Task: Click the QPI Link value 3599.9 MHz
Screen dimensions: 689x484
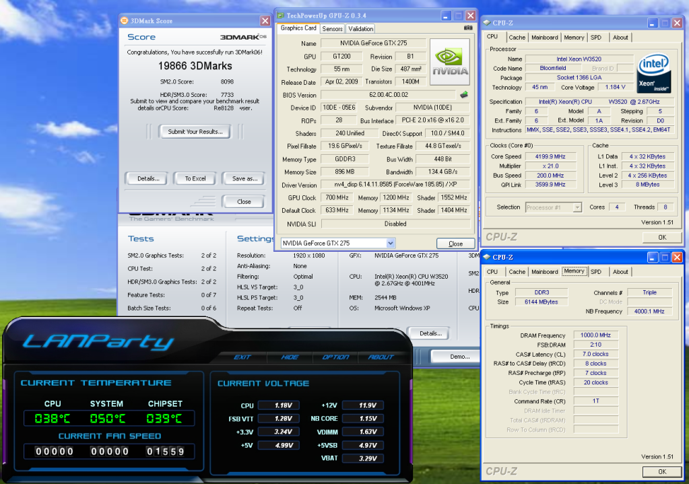Action: pos(550,184)
